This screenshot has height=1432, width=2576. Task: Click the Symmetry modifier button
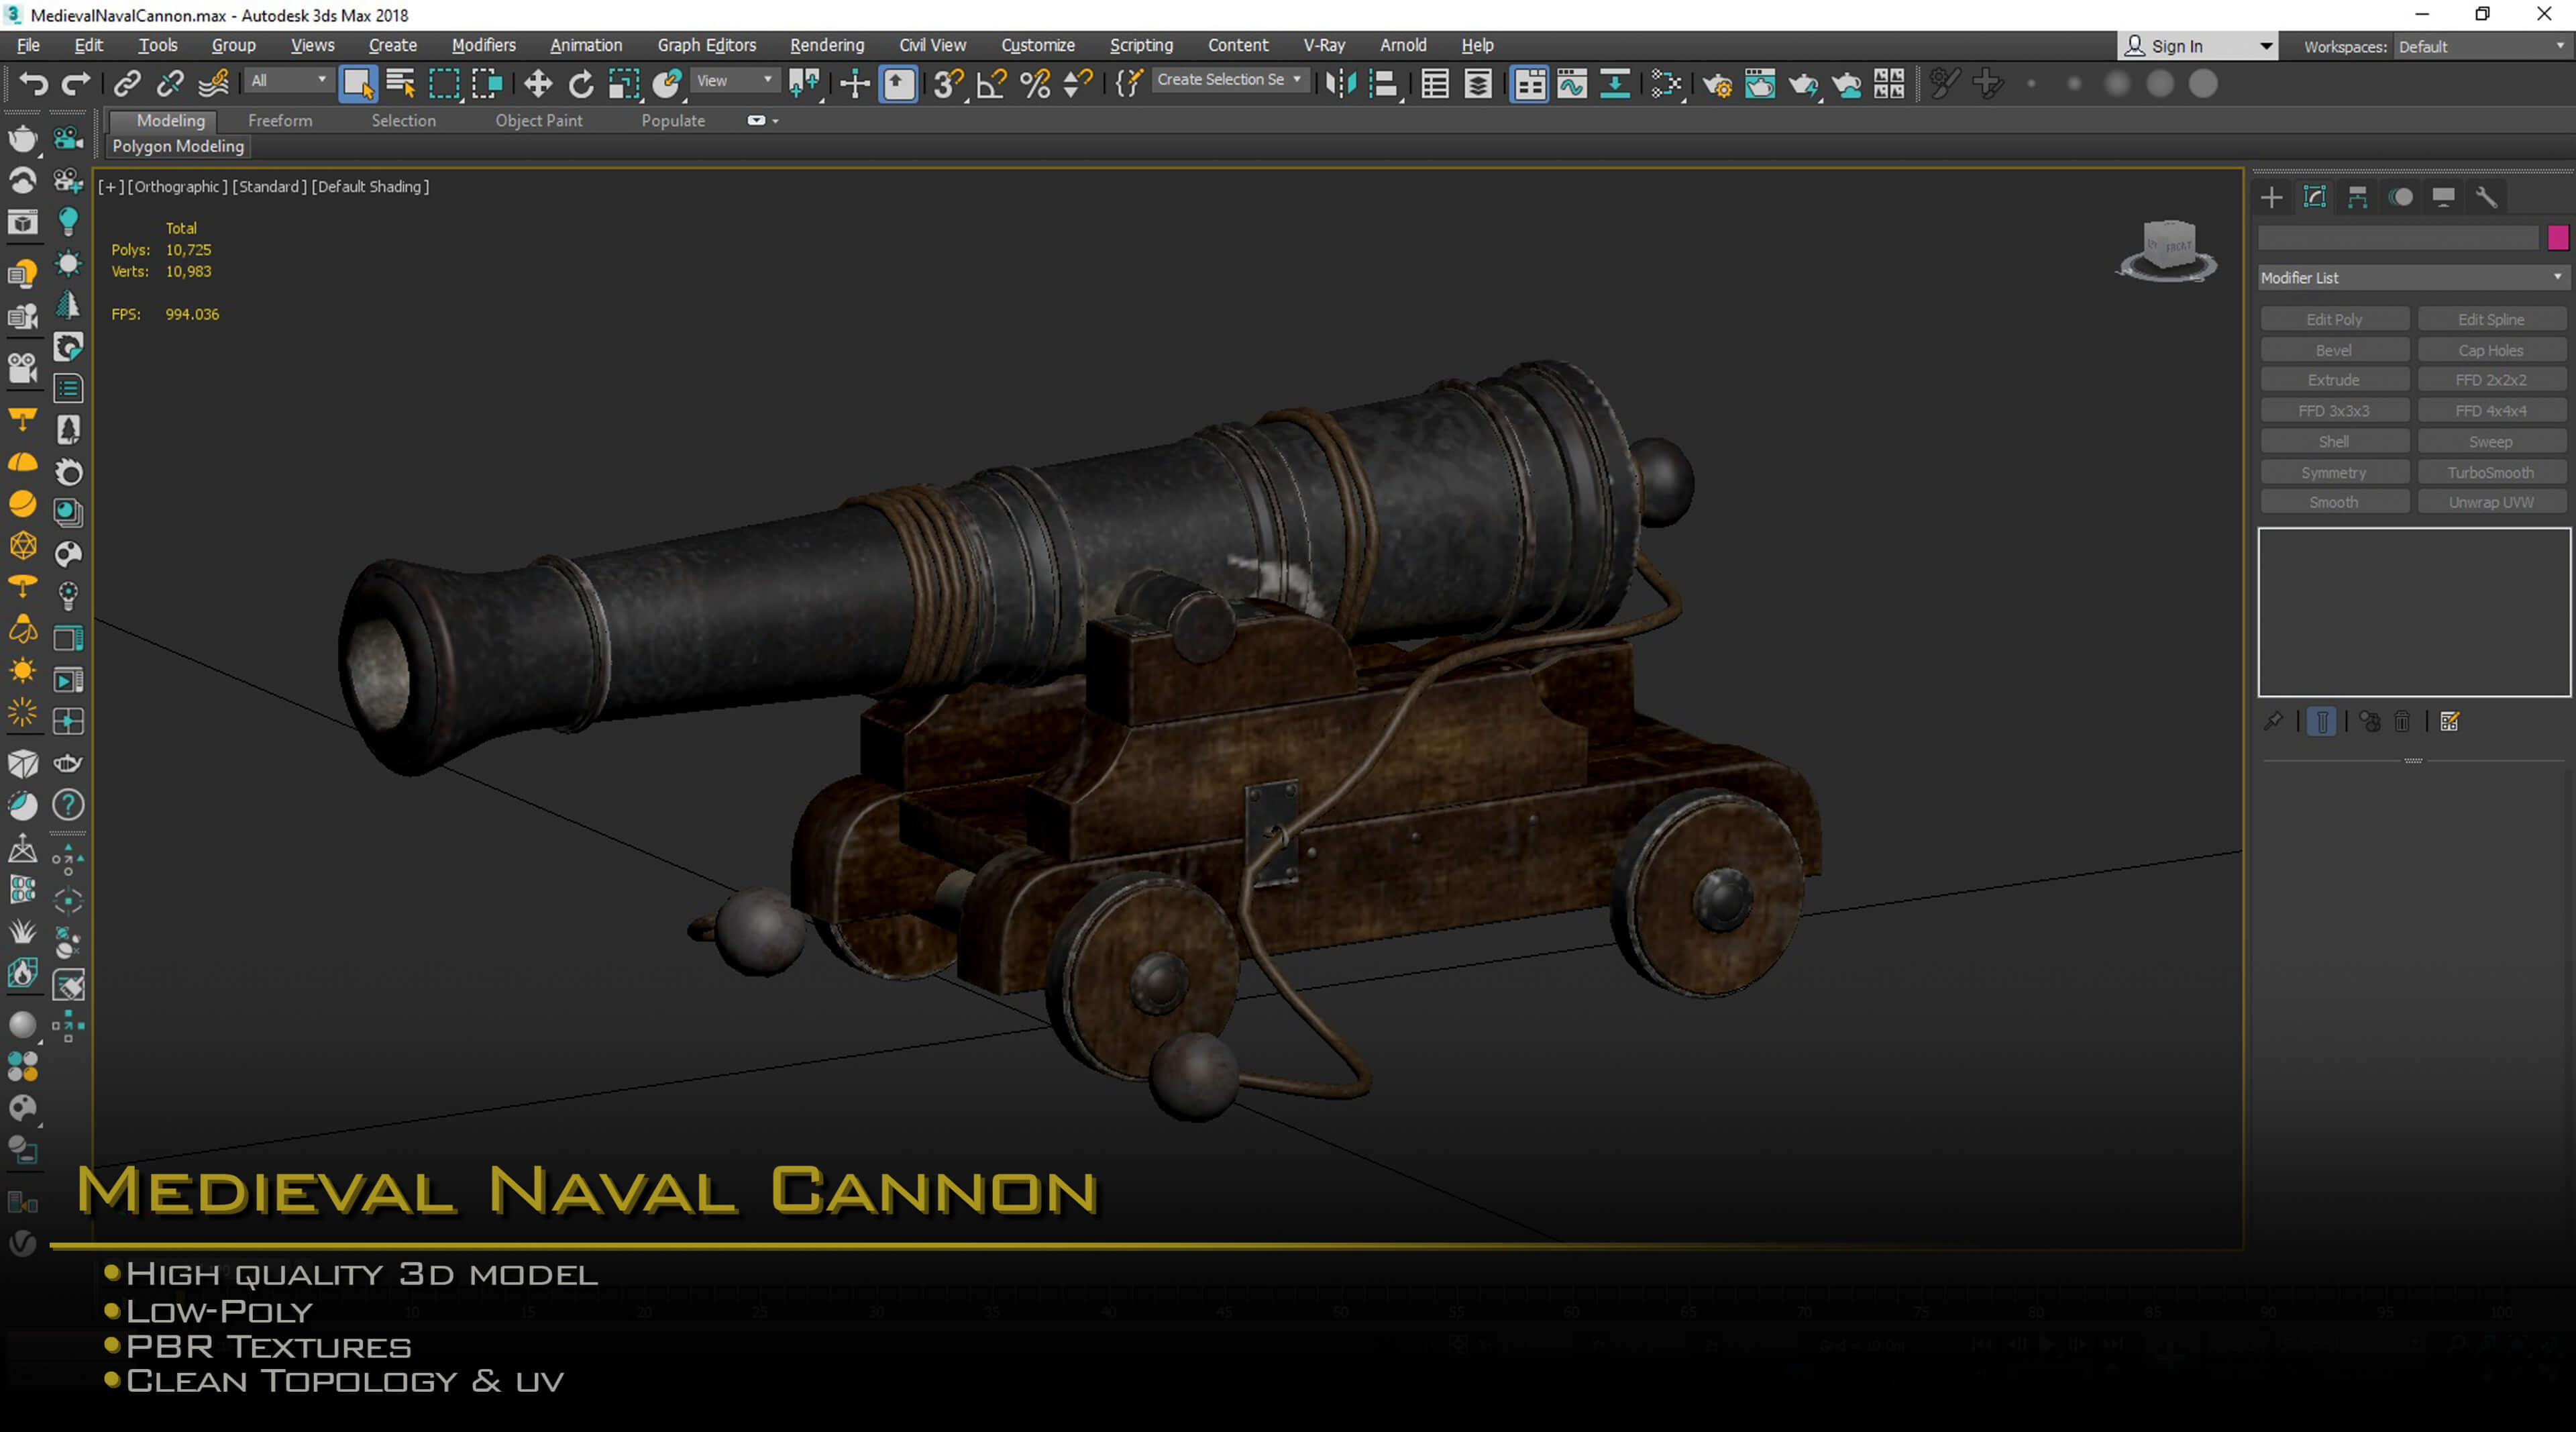[x=2334, y=472]
